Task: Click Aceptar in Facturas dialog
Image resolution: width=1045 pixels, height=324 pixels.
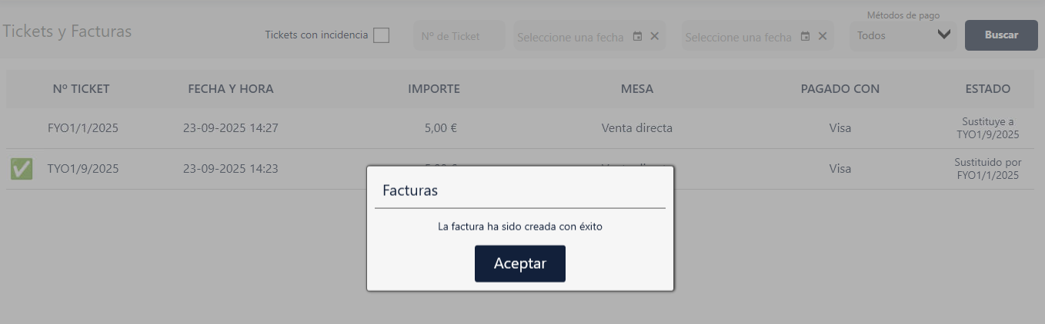Action: pos(520,263)
